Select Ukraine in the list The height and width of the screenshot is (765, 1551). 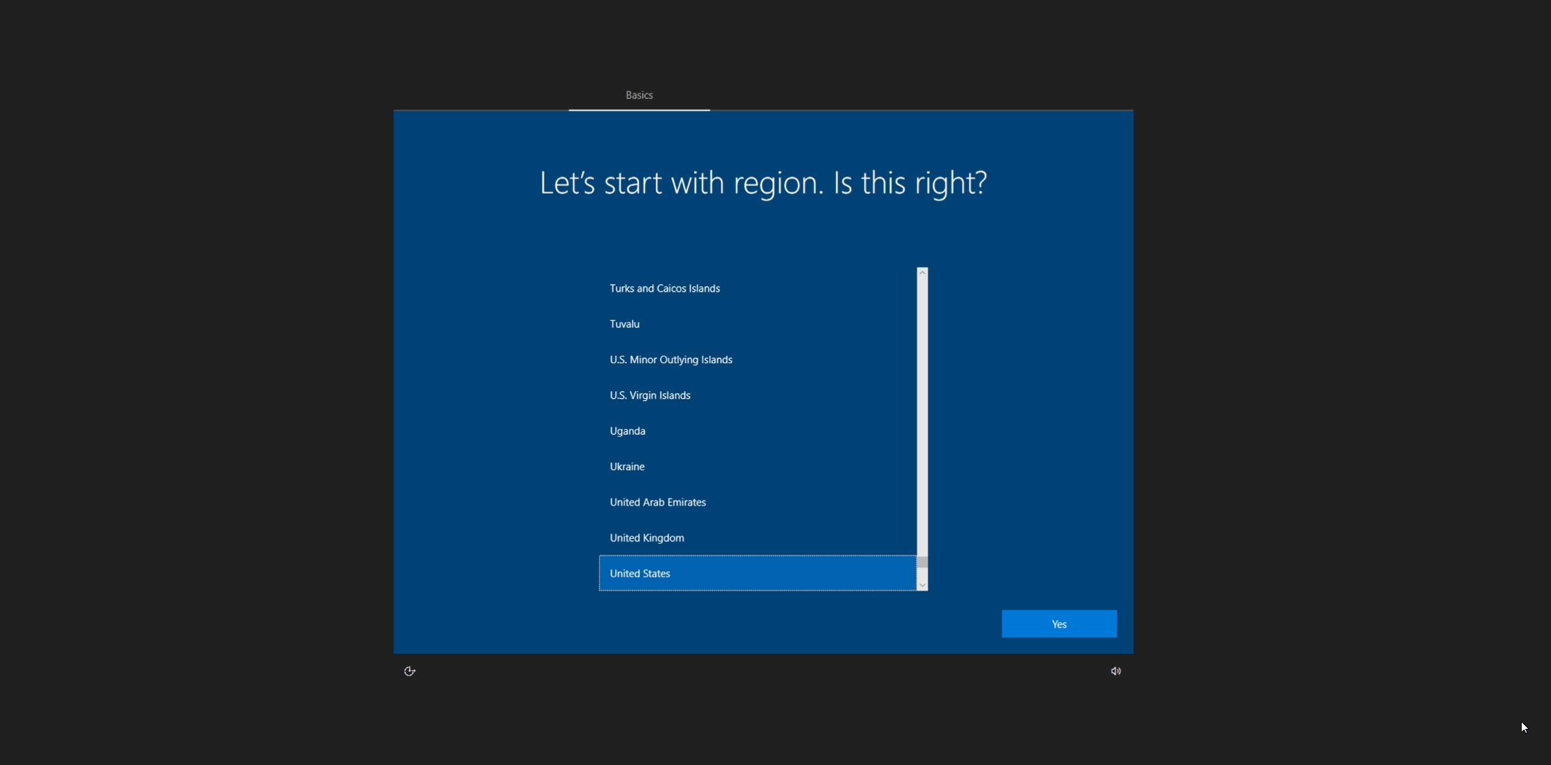pyautogui.click(x=626, y=466)
